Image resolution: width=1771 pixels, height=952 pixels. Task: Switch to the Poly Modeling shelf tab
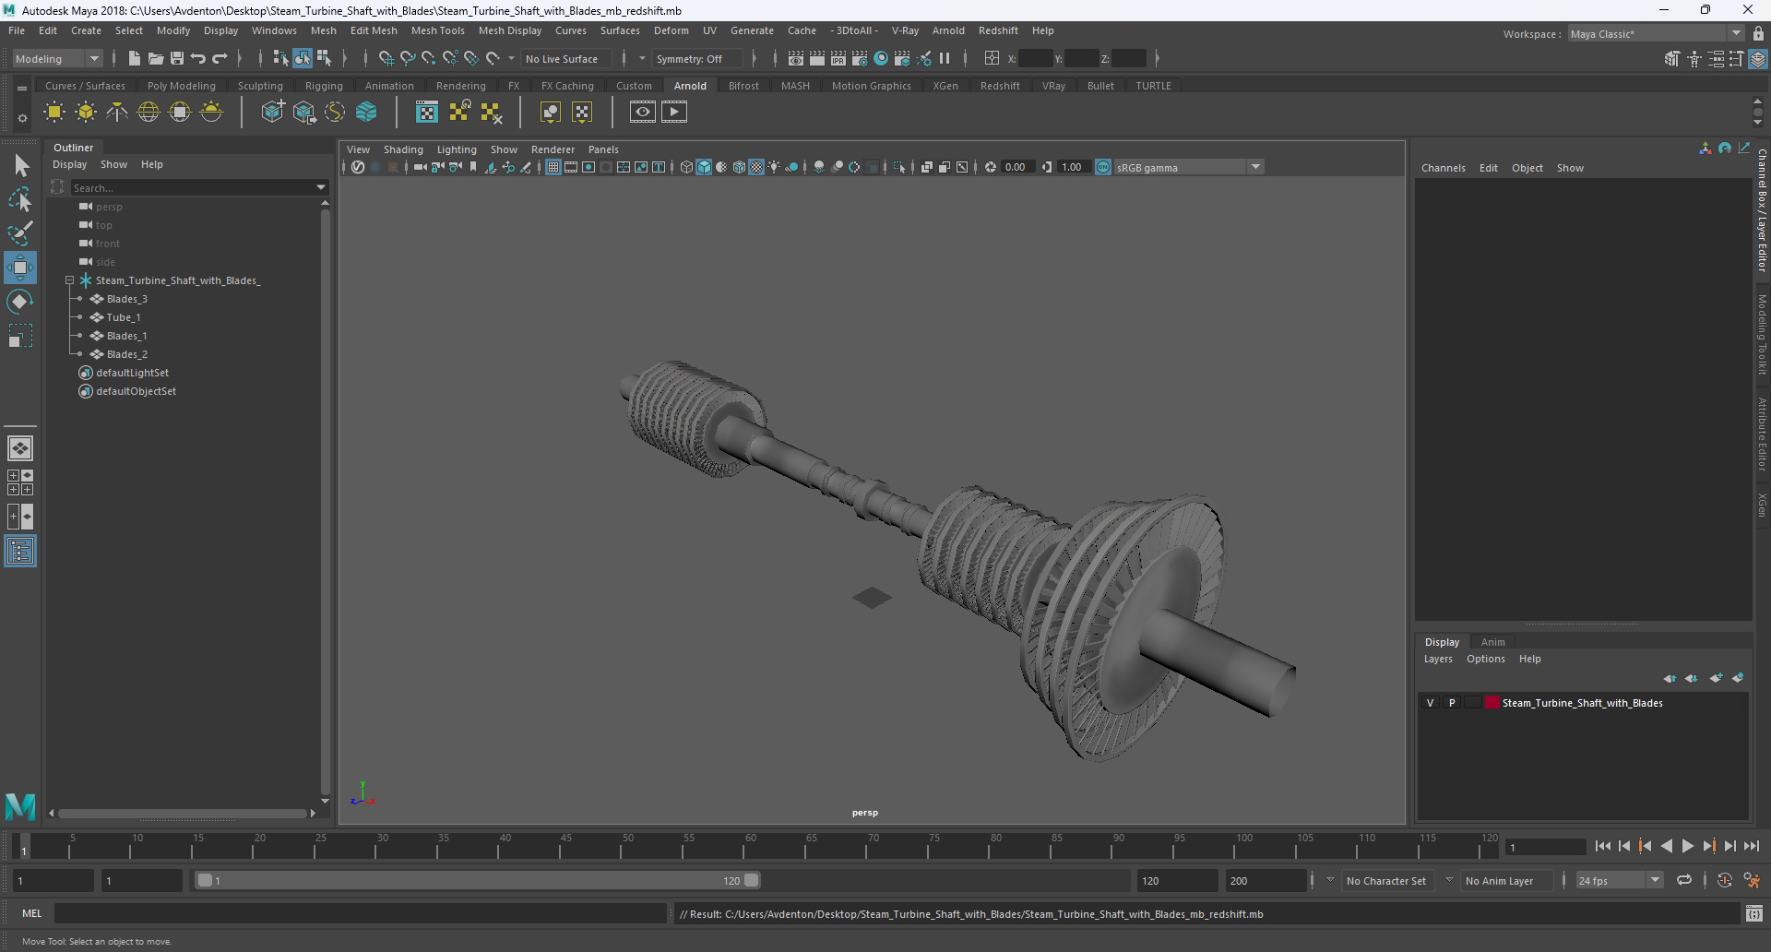coord(182,86)
